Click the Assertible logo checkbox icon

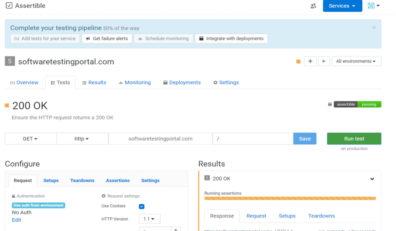tap(9, 6)
